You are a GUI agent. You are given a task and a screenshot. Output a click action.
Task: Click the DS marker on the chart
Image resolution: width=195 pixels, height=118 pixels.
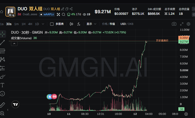[54, 97]
